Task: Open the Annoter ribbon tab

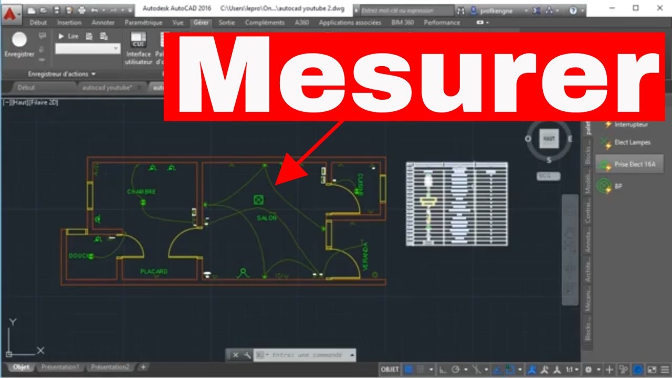Action: pyautogui.click(x=103, y=23)
